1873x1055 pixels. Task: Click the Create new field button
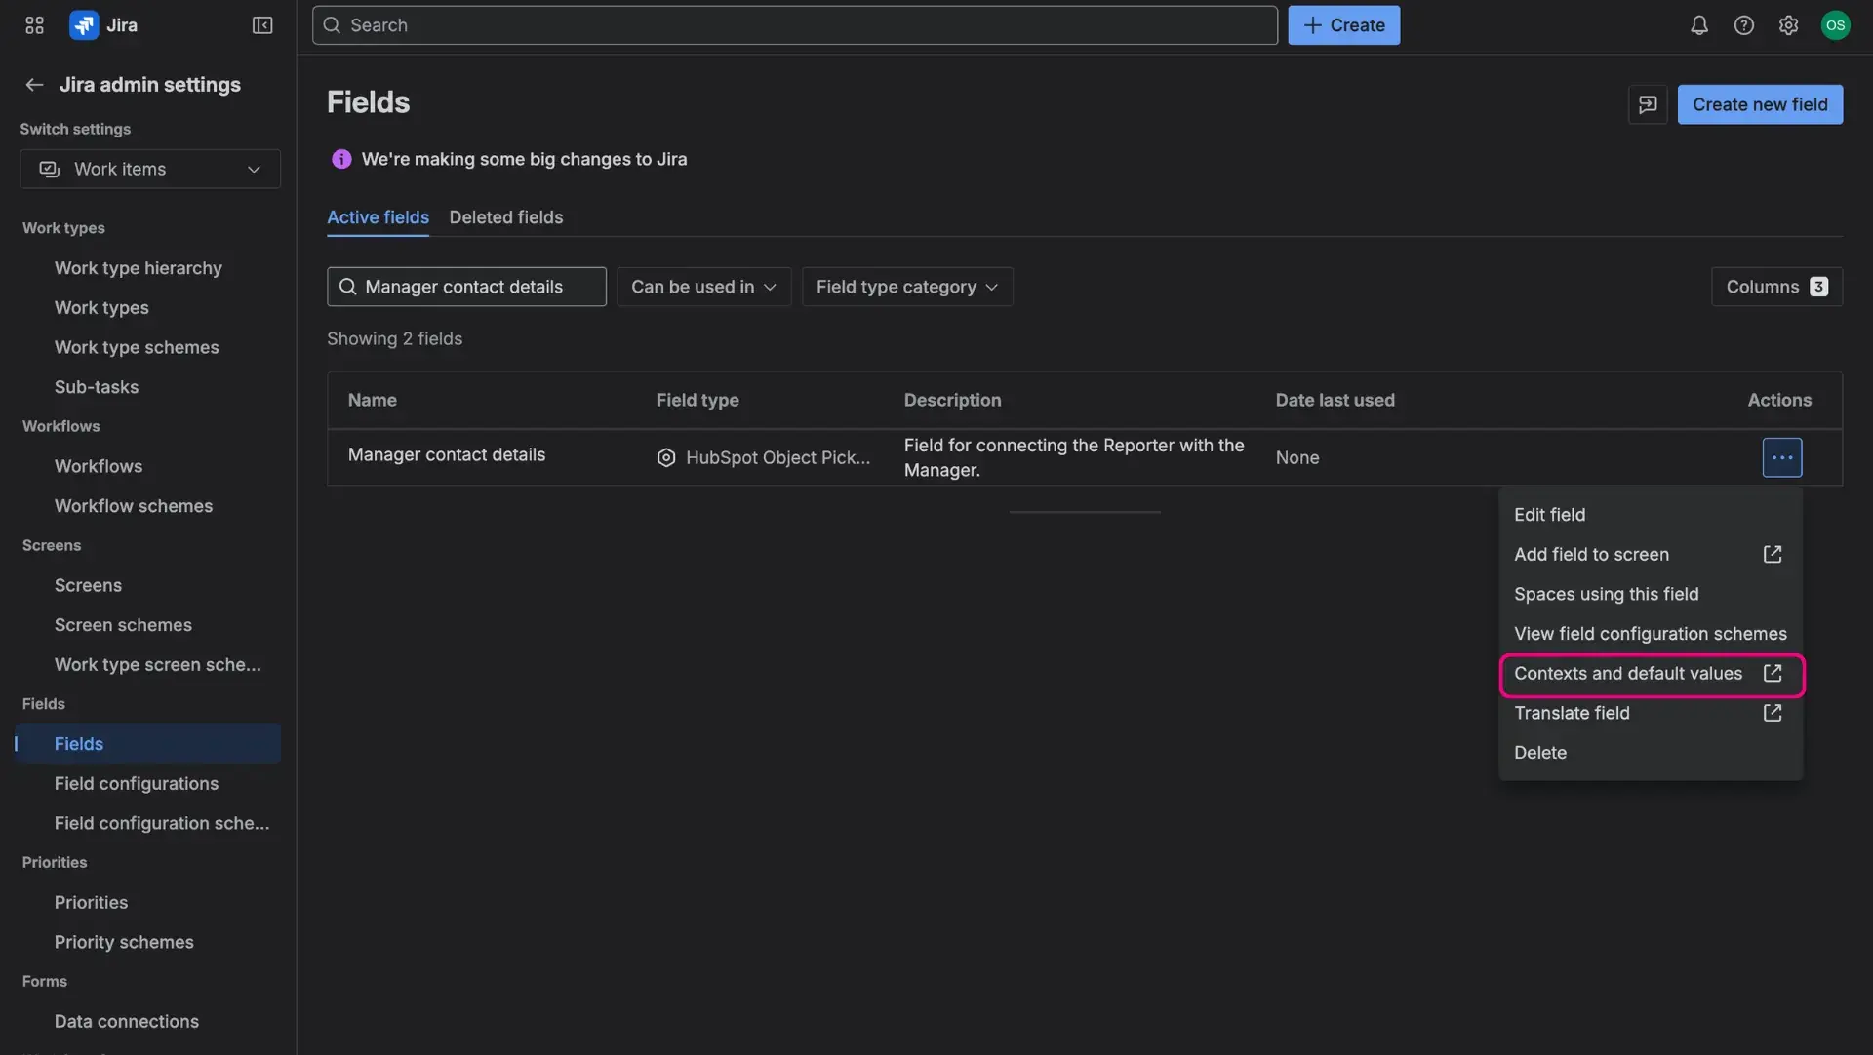[x=1760, y=104]
